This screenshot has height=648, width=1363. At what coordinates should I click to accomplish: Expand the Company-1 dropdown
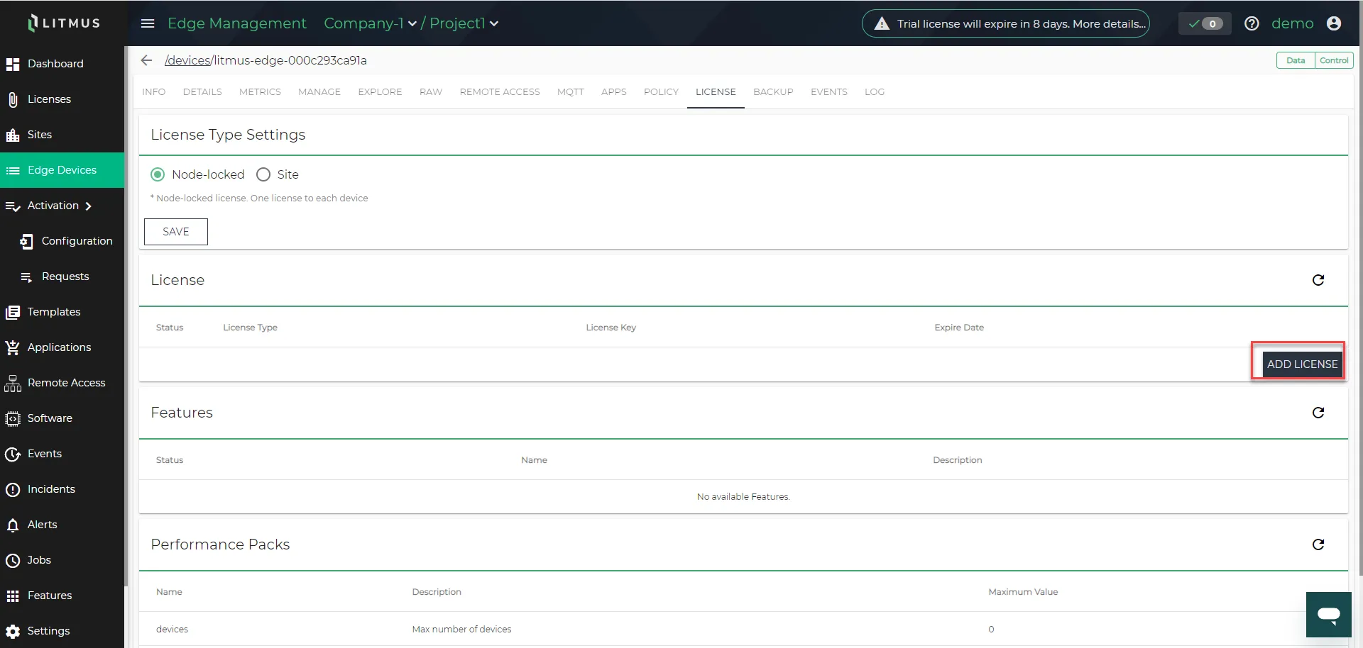370,23
